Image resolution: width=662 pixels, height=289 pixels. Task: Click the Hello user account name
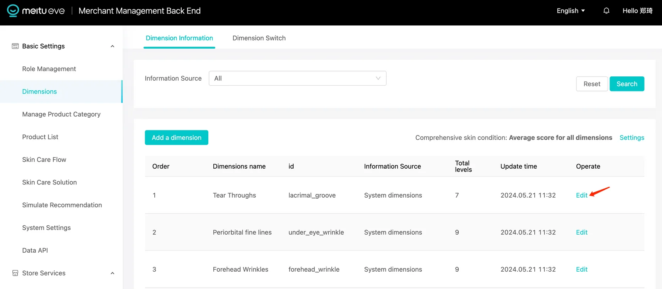pyautogui.click(x=637, y=11)
